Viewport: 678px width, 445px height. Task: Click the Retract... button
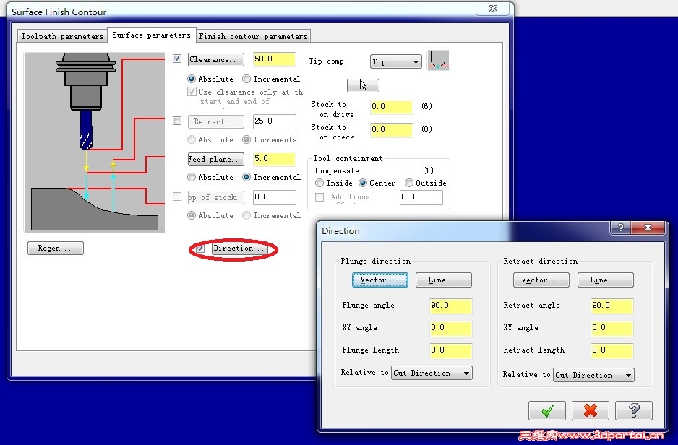pyautogui.click(x=216, y=121)
